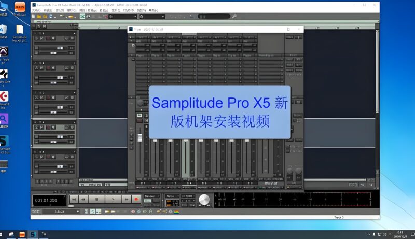The width and height of the screenshot is (415, 239).
Task: Expand the track 5 header dropdown arrow
Action: pyautogui.click(x=75, y=152)
